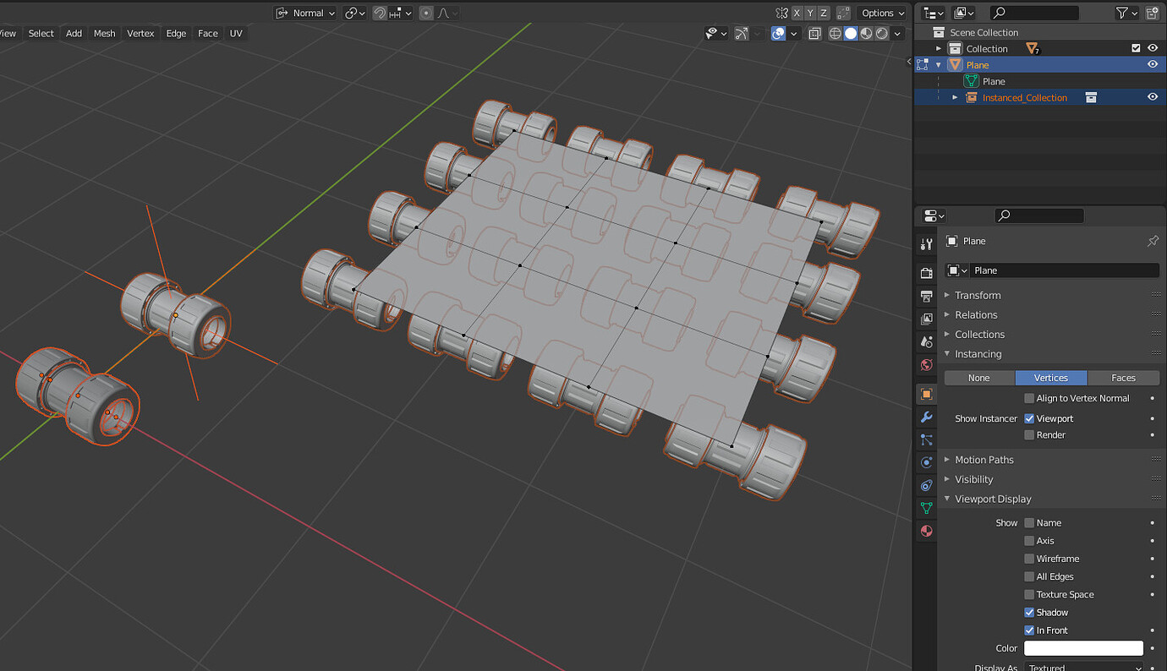Open the green Object Data Properties tab

point(926,508)
